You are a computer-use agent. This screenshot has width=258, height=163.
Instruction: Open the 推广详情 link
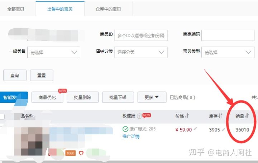(131, 136)
